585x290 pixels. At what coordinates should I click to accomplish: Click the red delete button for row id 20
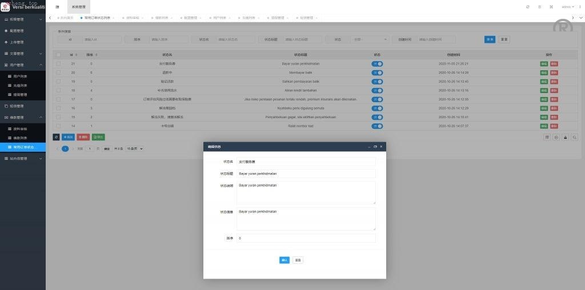[x=554, y=73]
